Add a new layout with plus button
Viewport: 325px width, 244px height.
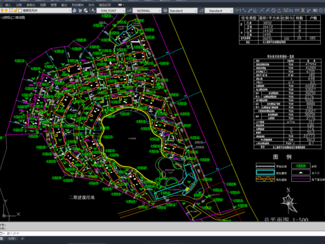coord(22,239)
